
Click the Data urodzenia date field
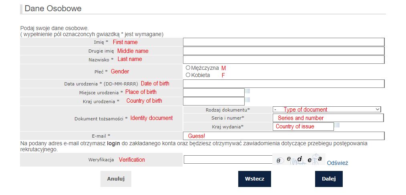(x=283, y=84)
